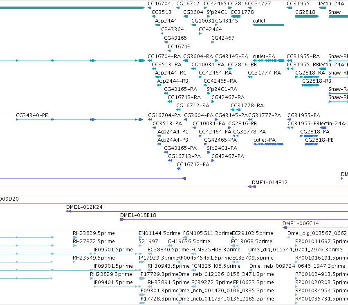Select BAC clone DME1-018B18 label
The height and width of the screenshot is (305, 348).
click(x=138, y=215)
